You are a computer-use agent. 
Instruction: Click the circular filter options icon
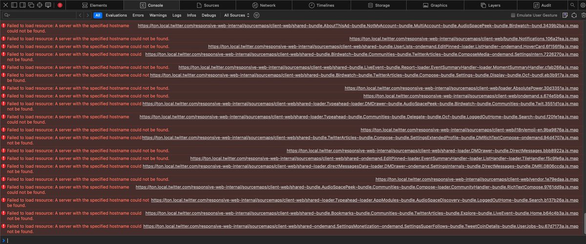(256, 15)
